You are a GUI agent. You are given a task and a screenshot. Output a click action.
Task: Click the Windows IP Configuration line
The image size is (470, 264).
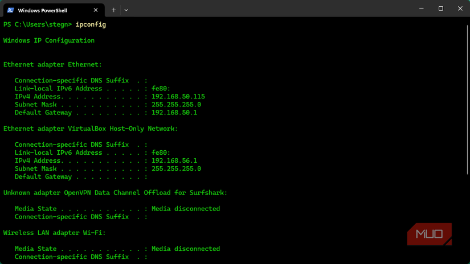click(49, 40)
